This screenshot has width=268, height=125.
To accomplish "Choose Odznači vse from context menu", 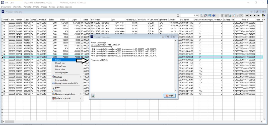I will point(67,66).
